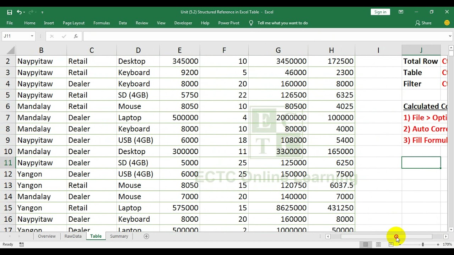454x255 pixels.
Task: Select column E header
Action: (x=180, y=51)
